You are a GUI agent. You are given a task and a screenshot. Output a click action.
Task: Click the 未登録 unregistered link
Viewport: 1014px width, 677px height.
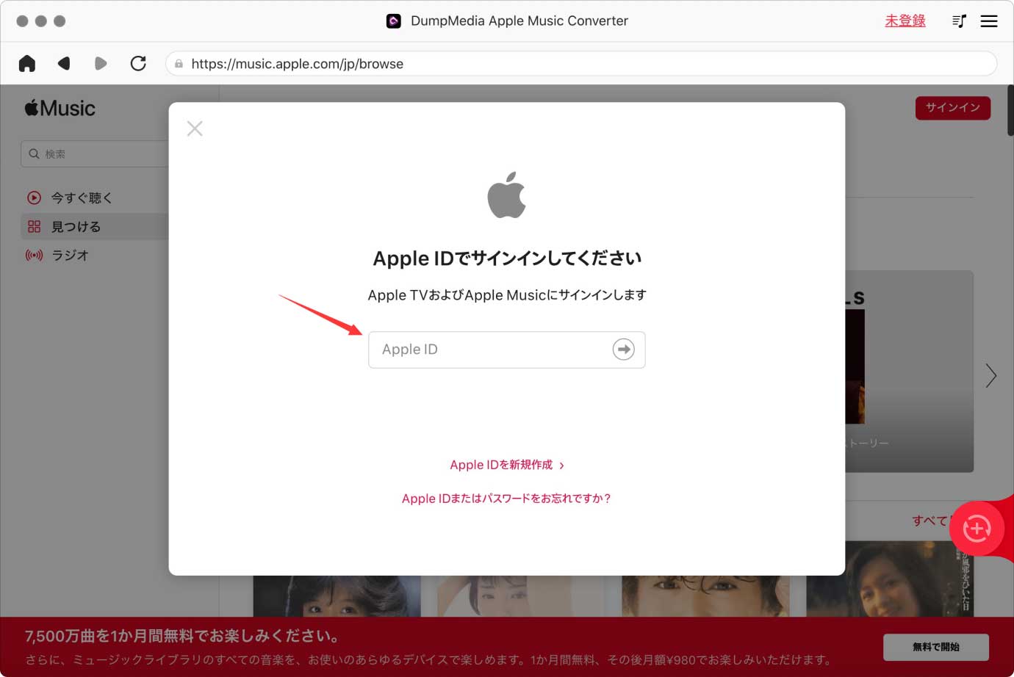pyautogui.click(x=905, y=21)
